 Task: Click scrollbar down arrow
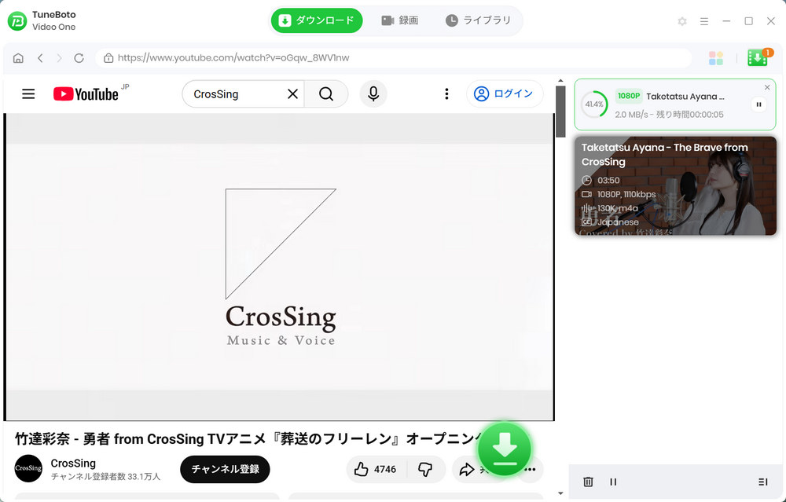click(560, 493)
